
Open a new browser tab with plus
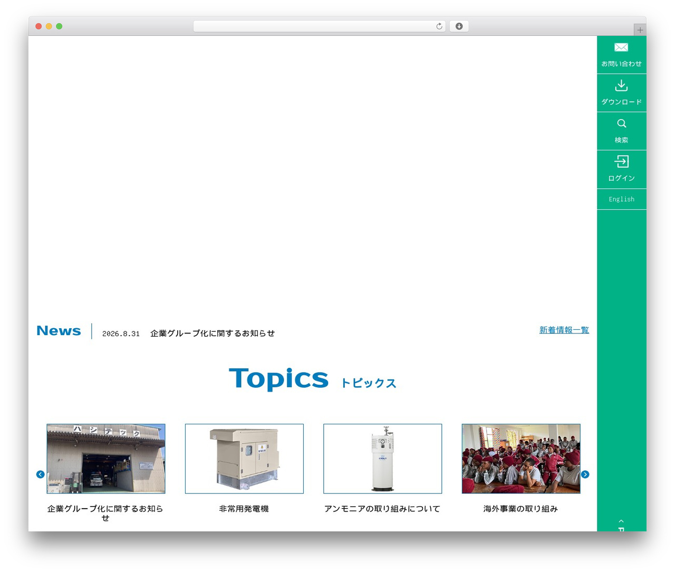click(x=640, y=30)
